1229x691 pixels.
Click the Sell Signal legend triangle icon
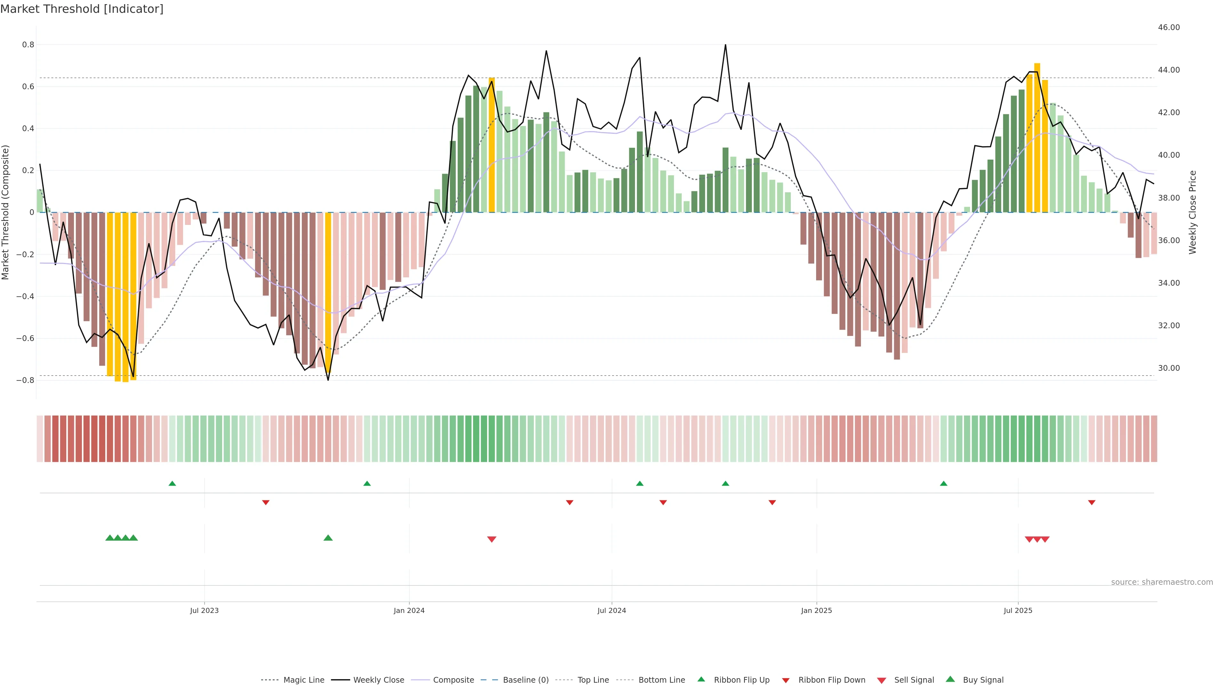[881, 680]
